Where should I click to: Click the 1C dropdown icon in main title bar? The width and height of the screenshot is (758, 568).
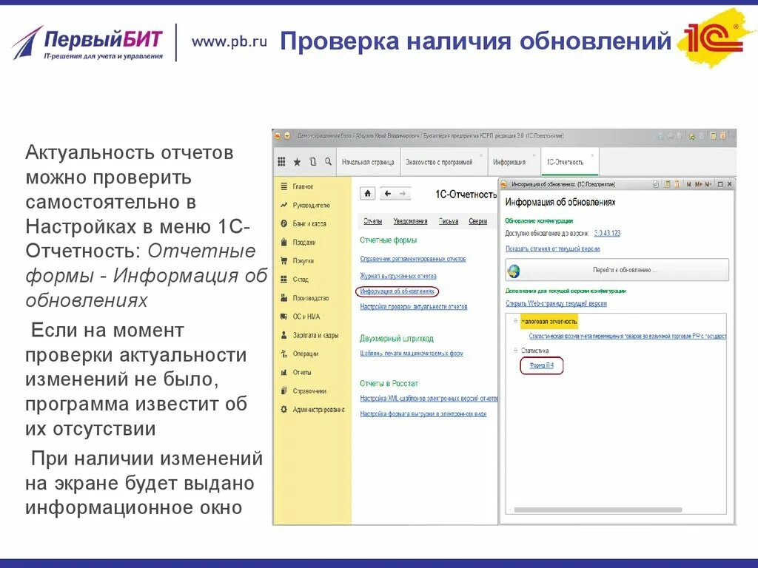[286, 136]
